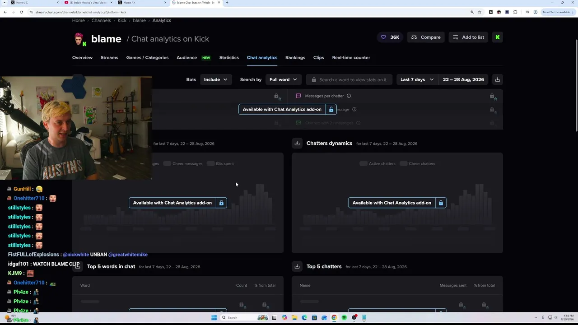Image resolution: width=578 pixels, height=325 pixels.
Task: Toggle the Cheer messages series checkbox
Action: pos(167,163)
